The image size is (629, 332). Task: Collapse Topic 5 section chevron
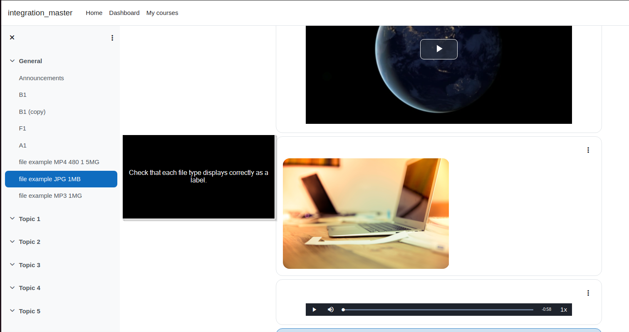pyautogui.click(x=12, y=311)
